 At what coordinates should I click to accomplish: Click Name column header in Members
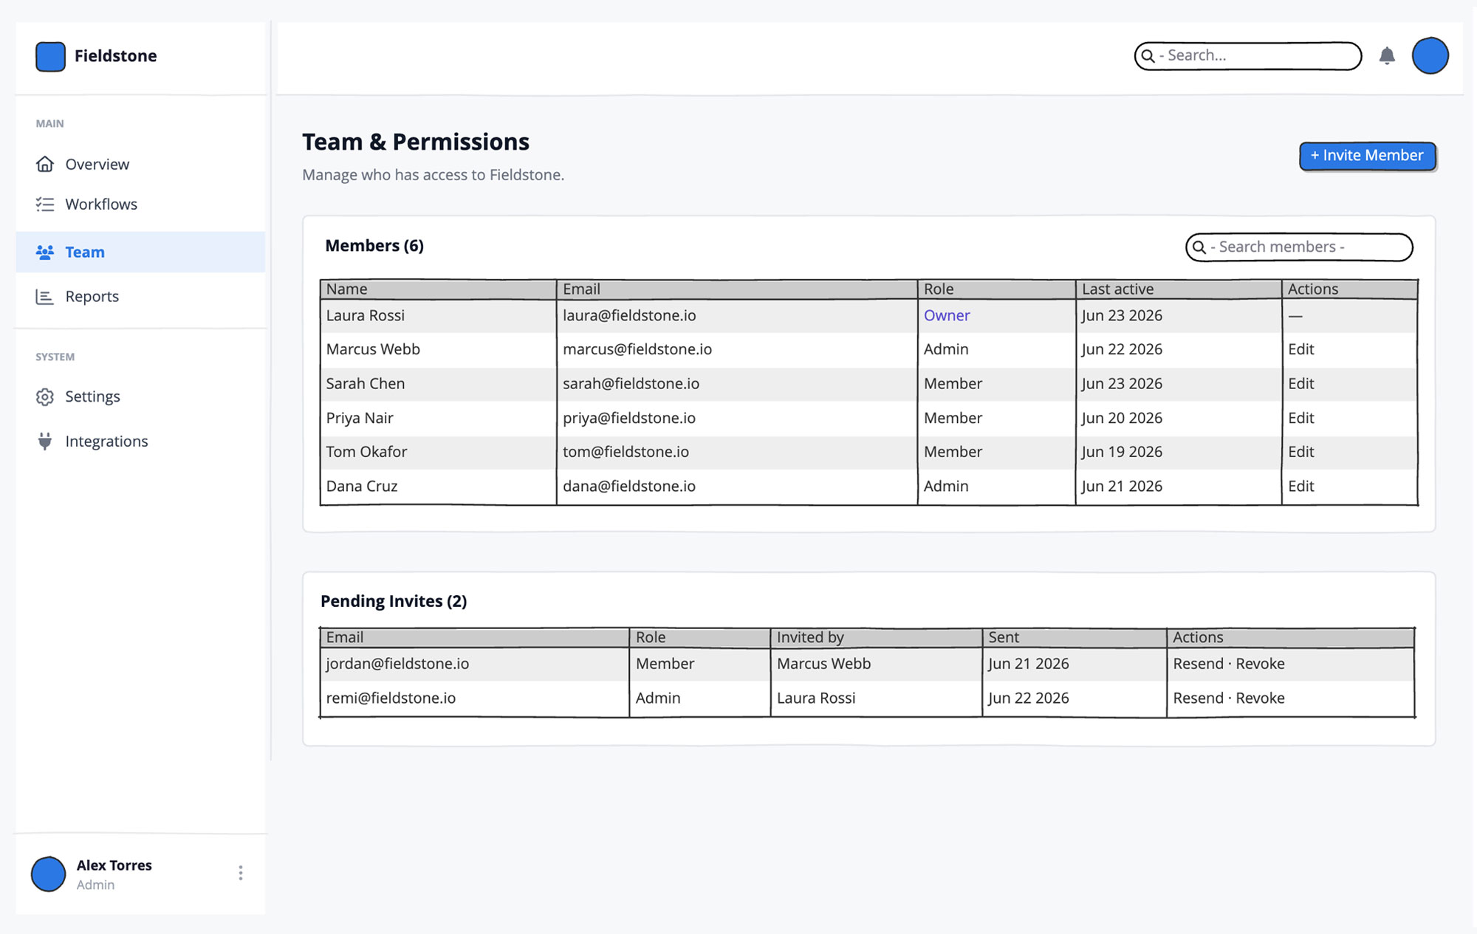coord(438,289)
